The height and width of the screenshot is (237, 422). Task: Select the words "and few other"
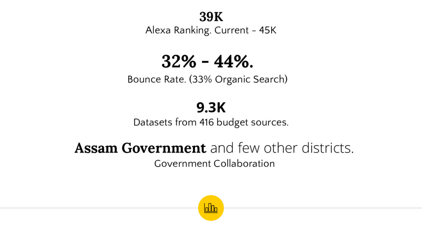[x=254, y=148]
